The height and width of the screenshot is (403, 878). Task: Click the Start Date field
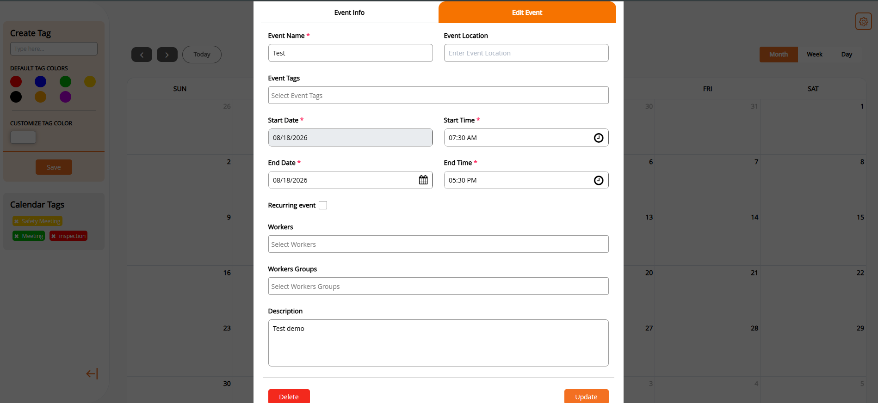pyautogui.click(x=350, y=138)
